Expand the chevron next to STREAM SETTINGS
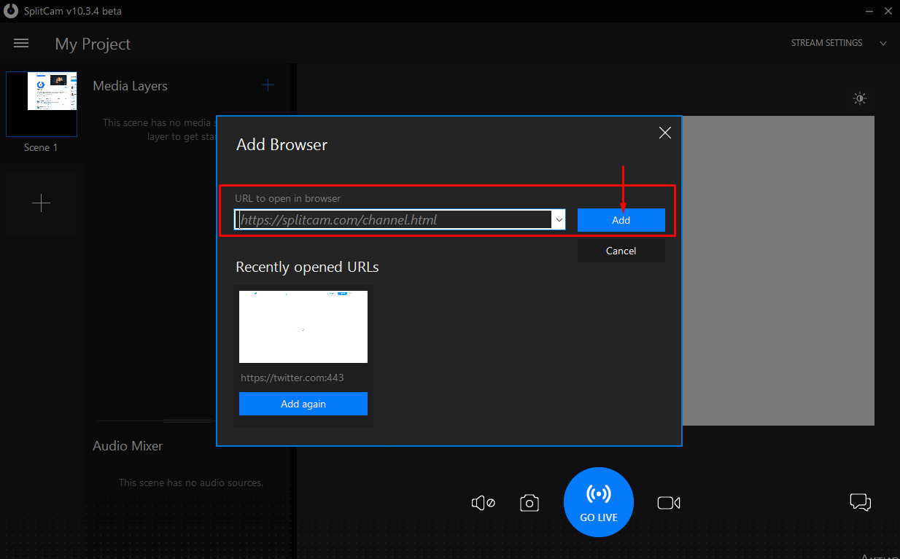Image resolution: width=900 pixels, height=559 pixels. pos(882,43)
